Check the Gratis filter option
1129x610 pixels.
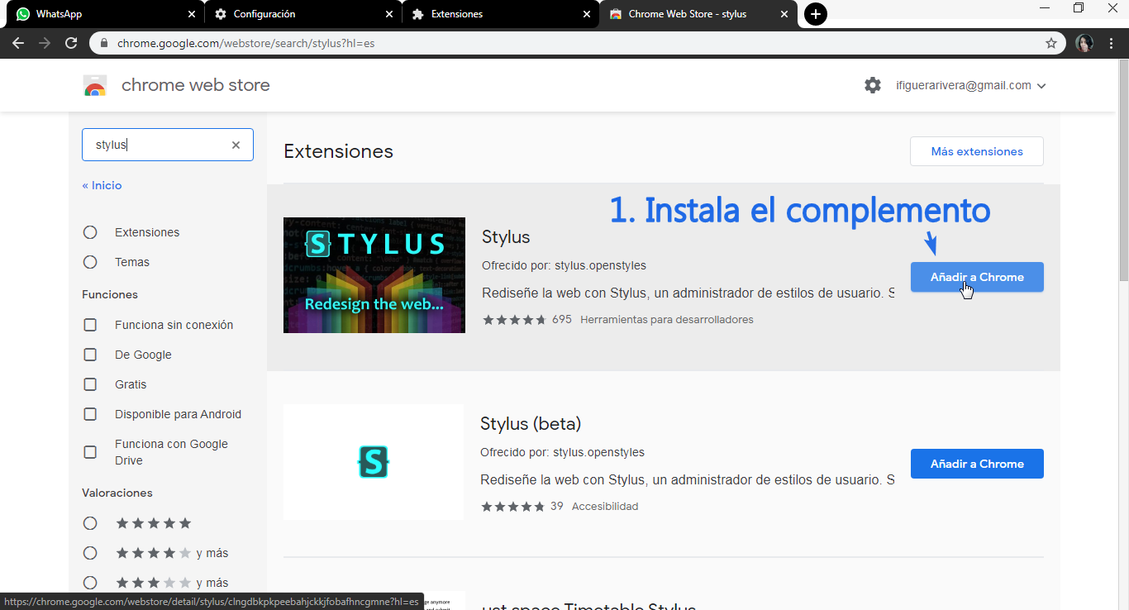point(90,384)
